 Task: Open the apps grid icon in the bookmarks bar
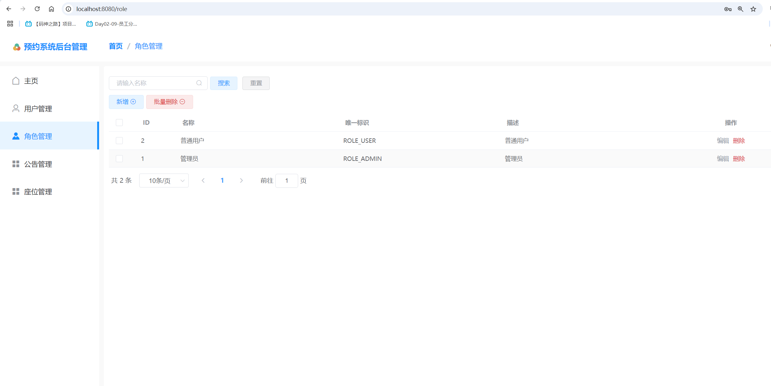[x=10, y=24]
